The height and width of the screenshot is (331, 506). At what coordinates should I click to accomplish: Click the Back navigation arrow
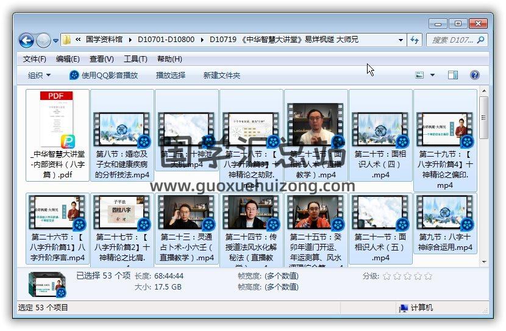(26, 40)
